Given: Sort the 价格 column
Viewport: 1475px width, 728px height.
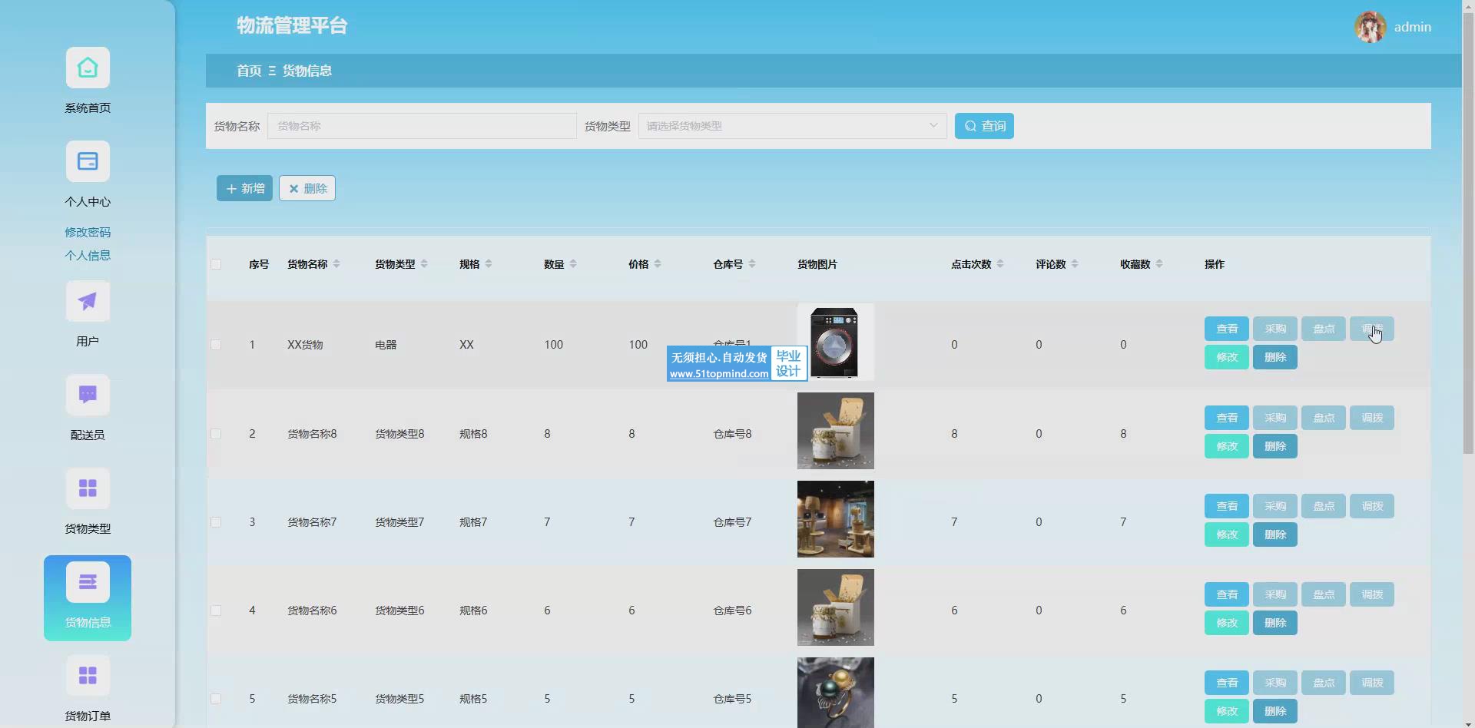Looking at the screenshot, I should [x=658, y=264].
